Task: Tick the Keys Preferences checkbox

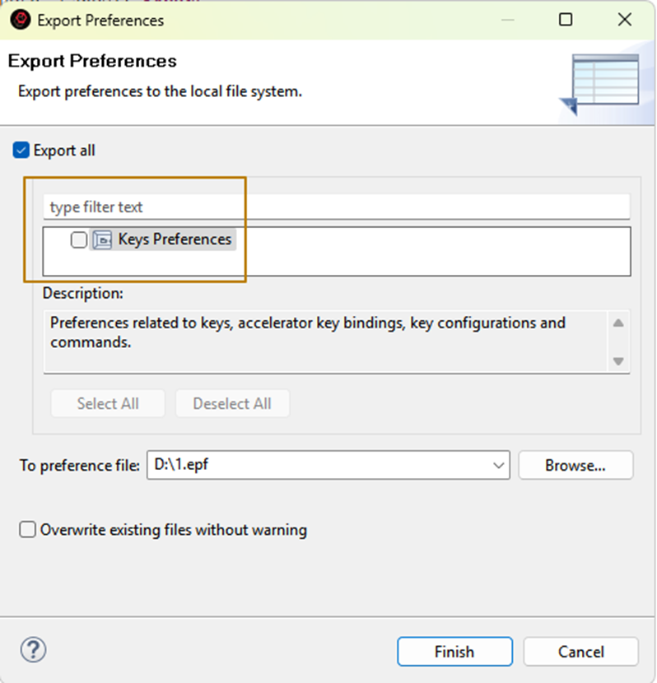Action: point(79,240)
